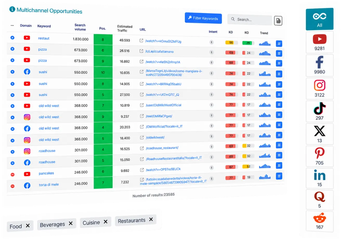The width and height of the screenshot is (341, 249).
Task: Click the intent icon in restaut row
Action: [x=211, y=42]
